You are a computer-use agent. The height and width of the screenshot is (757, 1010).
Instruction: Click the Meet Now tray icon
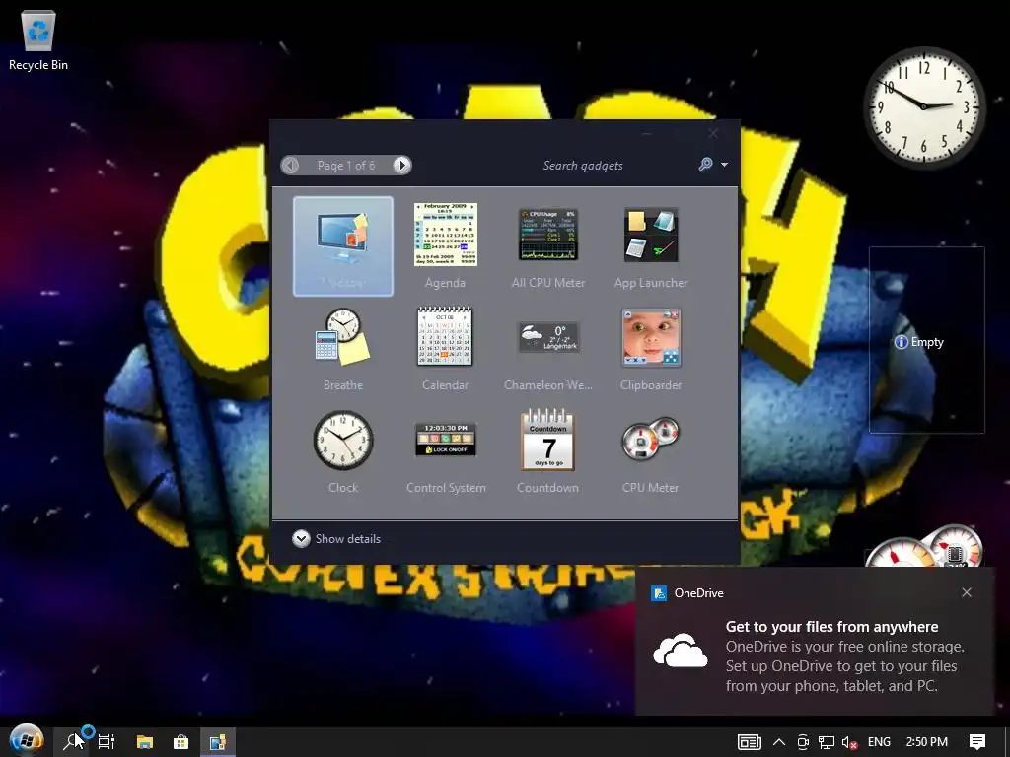tap(803, 742)
